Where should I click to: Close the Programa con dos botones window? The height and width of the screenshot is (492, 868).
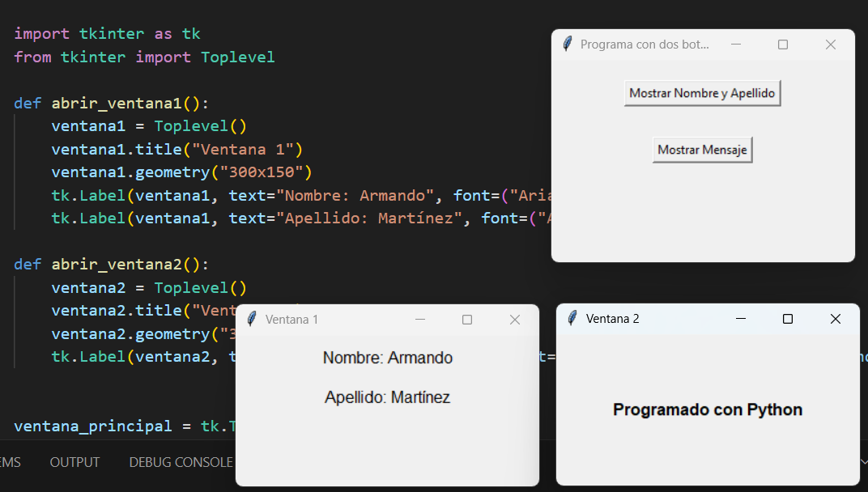click(x=830, y=45)
